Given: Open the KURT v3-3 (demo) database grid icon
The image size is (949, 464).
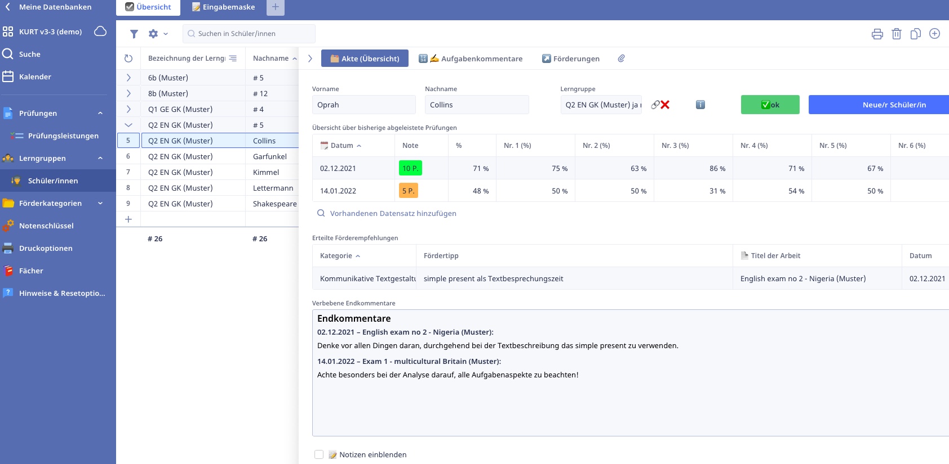Looking at the screenshot, I should (x=8, y=31).
